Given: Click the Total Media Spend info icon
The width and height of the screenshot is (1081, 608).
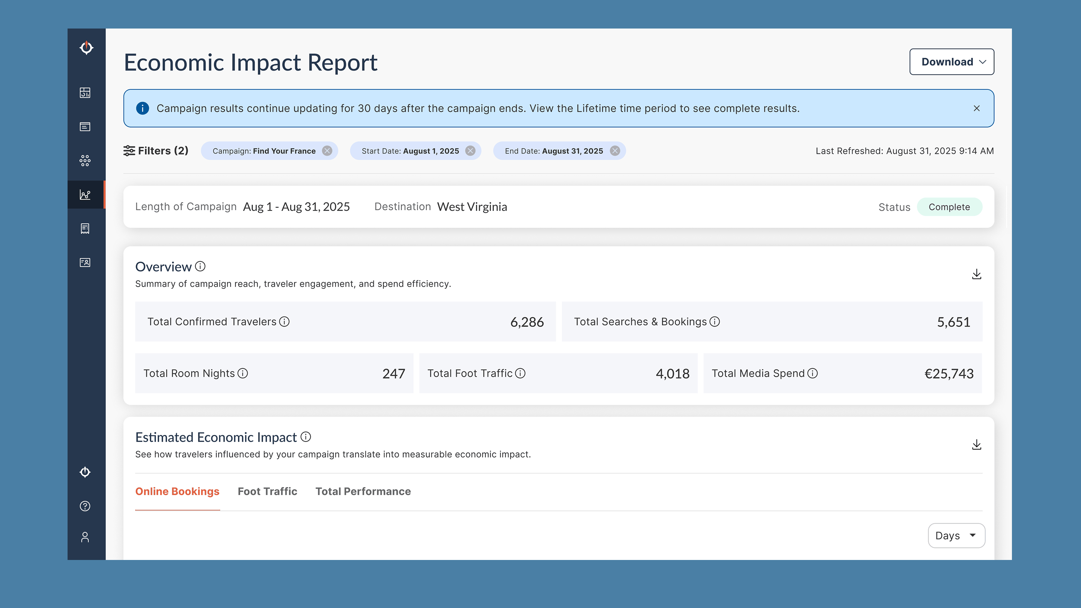Looking at the screenshot, I should [813, 373].
